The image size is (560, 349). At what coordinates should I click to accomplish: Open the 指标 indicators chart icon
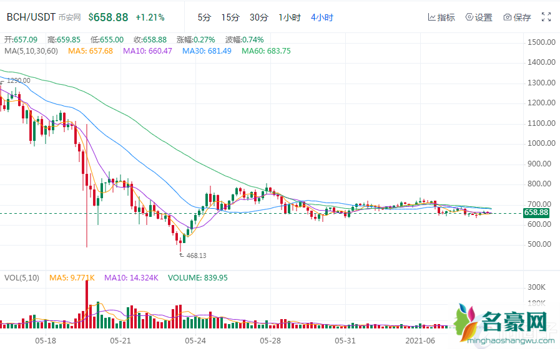431,17
